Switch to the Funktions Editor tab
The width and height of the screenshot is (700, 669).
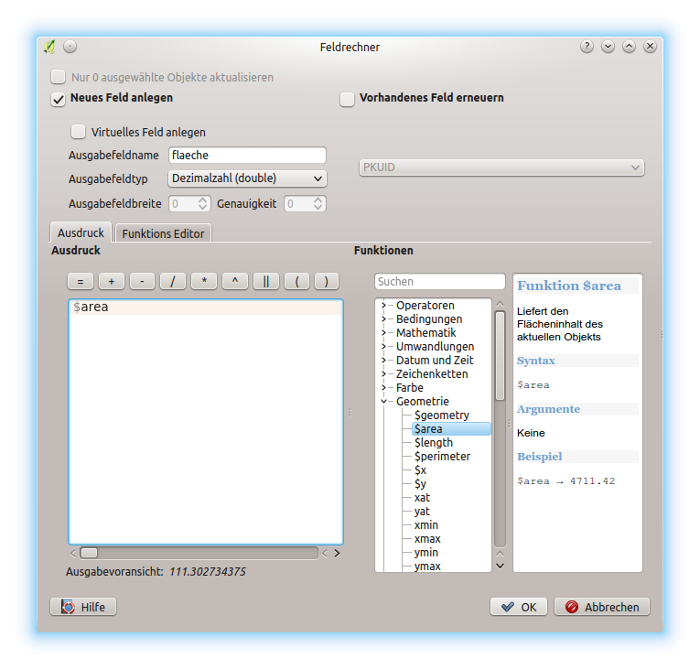pos(163,233)
